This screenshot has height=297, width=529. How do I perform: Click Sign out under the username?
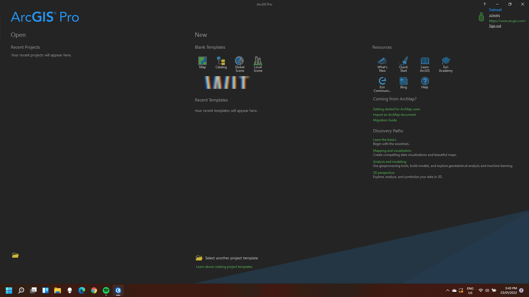tap(495, 26)
